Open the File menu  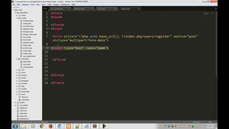[x=14, y=5]
